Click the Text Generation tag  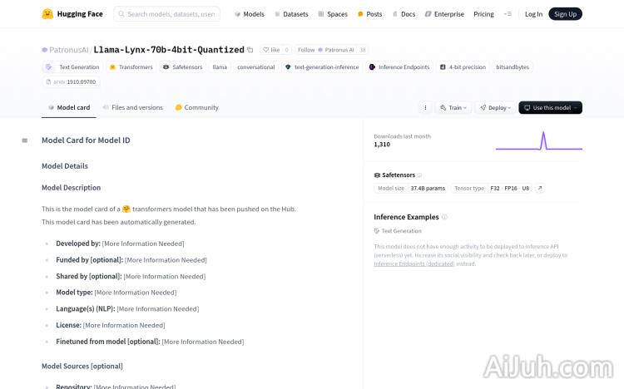72,67
